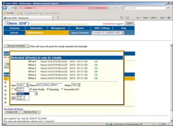This screenshot has width=173, height=127.
Task: Open the Information navigation tab
Action: 36,28
